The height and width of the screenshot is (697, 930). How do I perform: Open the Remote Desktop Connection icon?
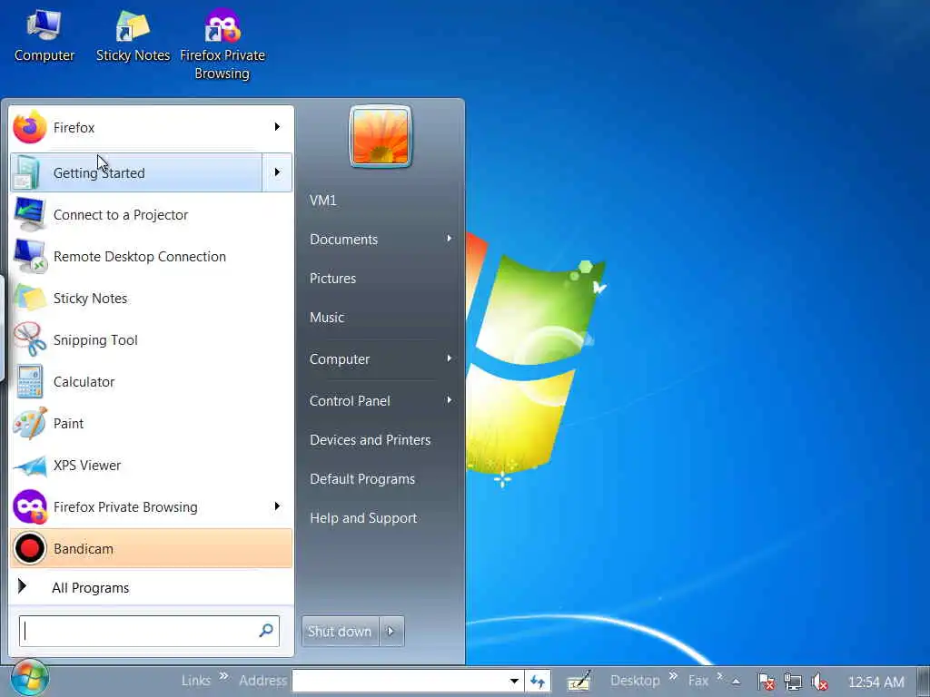tap(29, 256)
